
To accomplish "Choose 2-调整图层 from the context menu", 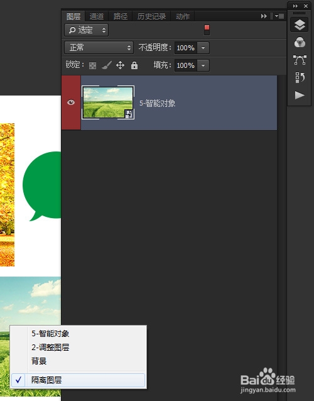I will pos(50,348).
